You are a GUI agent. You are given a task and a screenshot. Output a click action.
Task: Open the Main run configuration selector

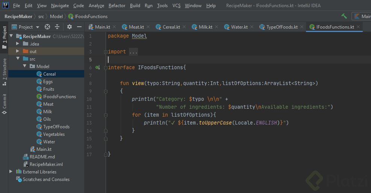tap(362, 16)
